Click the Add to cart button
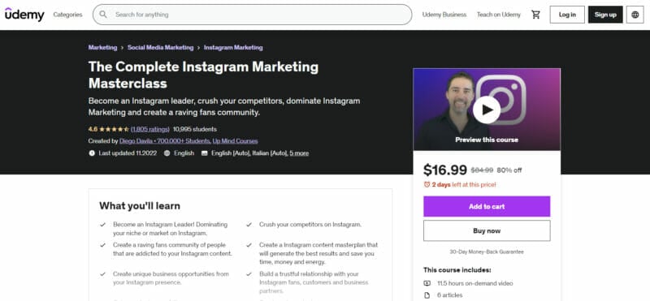Viewport: 650px width, 301px height. click(487, 206)
